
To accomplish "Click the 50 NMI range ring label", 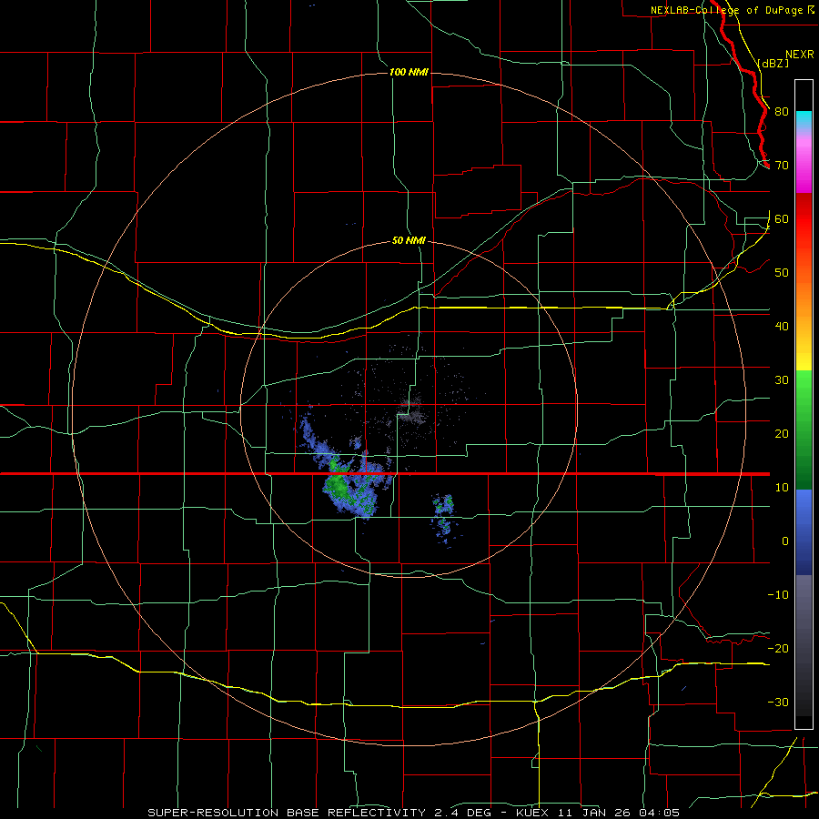I will [x=409, y=241].
